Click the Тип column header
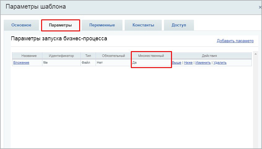The image size is (262, 149). (x=88, y=56)
